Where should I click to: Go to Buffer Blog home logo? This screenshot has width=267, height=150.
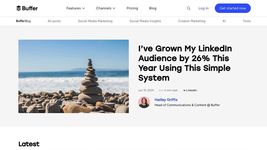[23, 21]
